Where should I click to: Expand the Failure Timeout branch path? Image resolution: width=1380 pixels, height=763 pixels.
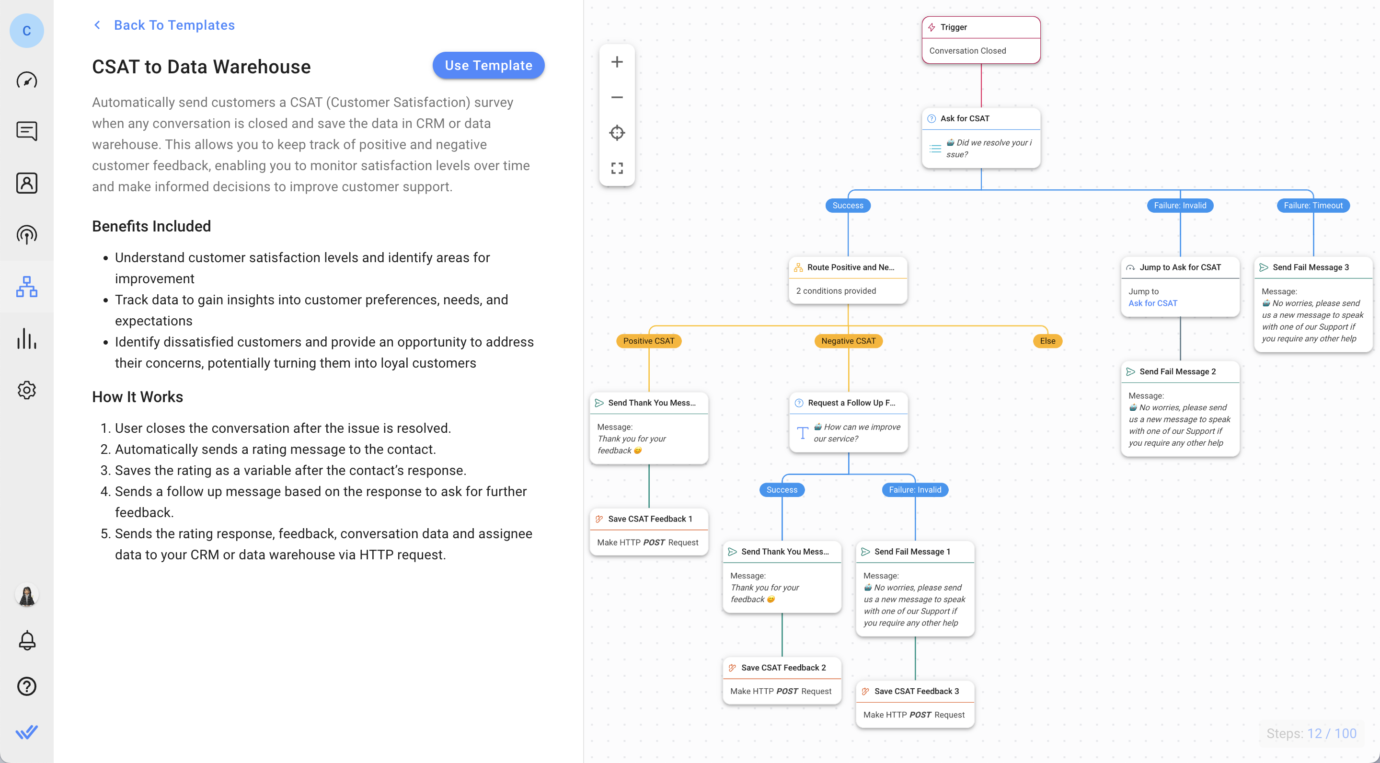tap(1311, 205)
